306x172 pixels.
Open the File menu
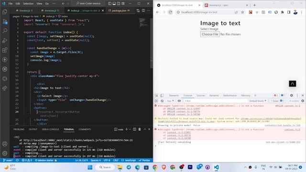[x=11, y=3]
